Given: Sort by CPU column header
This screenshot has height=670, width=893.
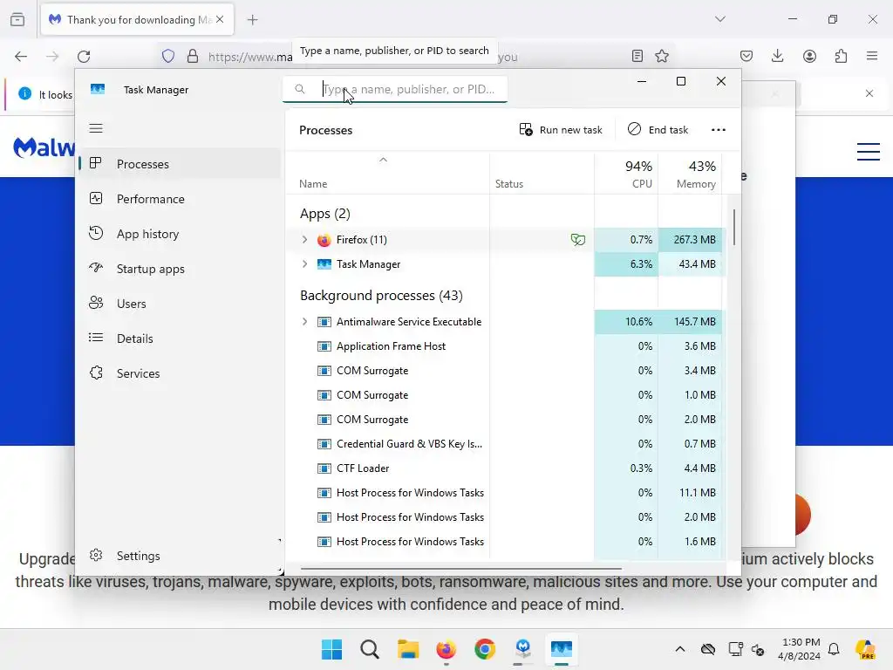Looking at the screenshot, I should coord(626,174).
